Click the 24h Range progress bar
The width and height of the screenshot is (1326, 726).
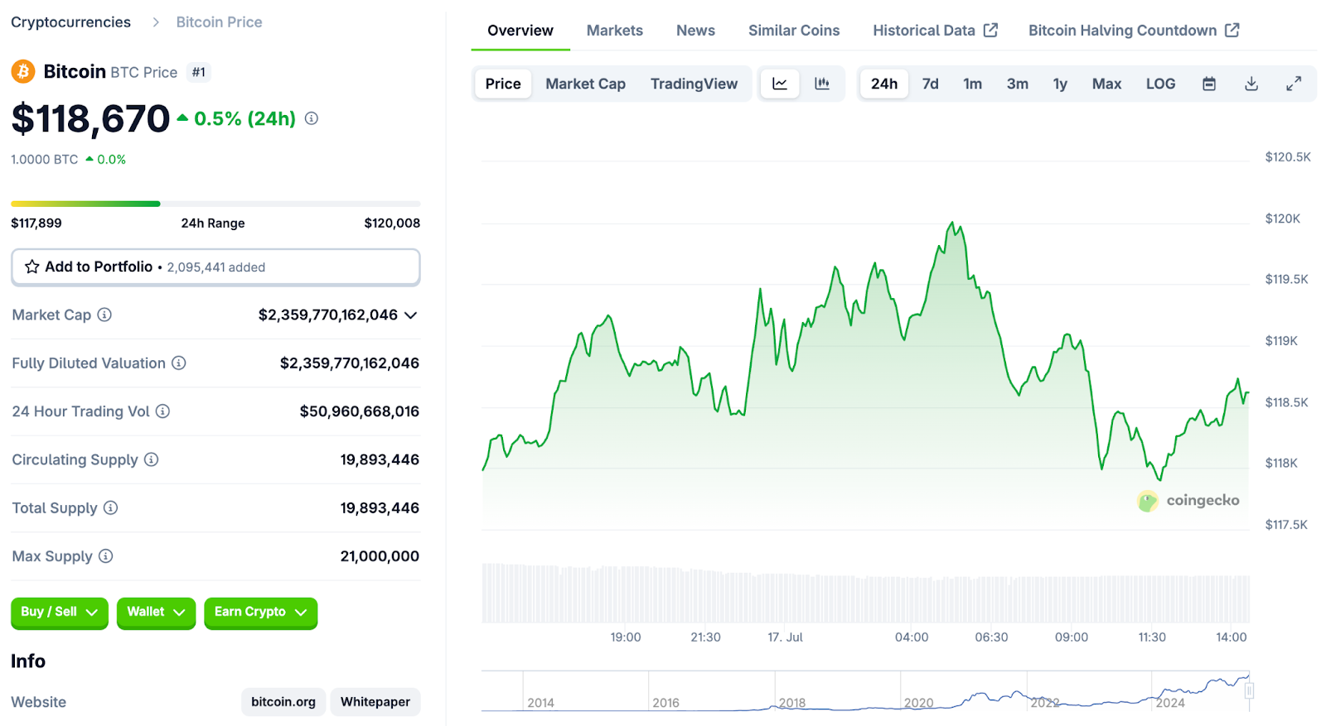pyautogui.click(x=215, y=204)
